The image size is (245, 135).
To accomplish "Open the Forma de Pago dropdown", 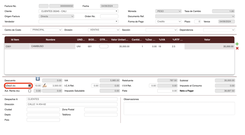I will [168, 22].
